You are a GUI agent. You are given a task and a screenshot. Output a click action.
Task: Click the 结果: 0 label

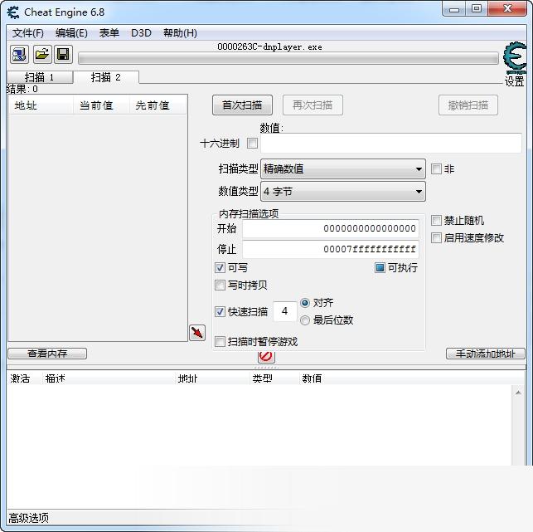tap(22, 89)
